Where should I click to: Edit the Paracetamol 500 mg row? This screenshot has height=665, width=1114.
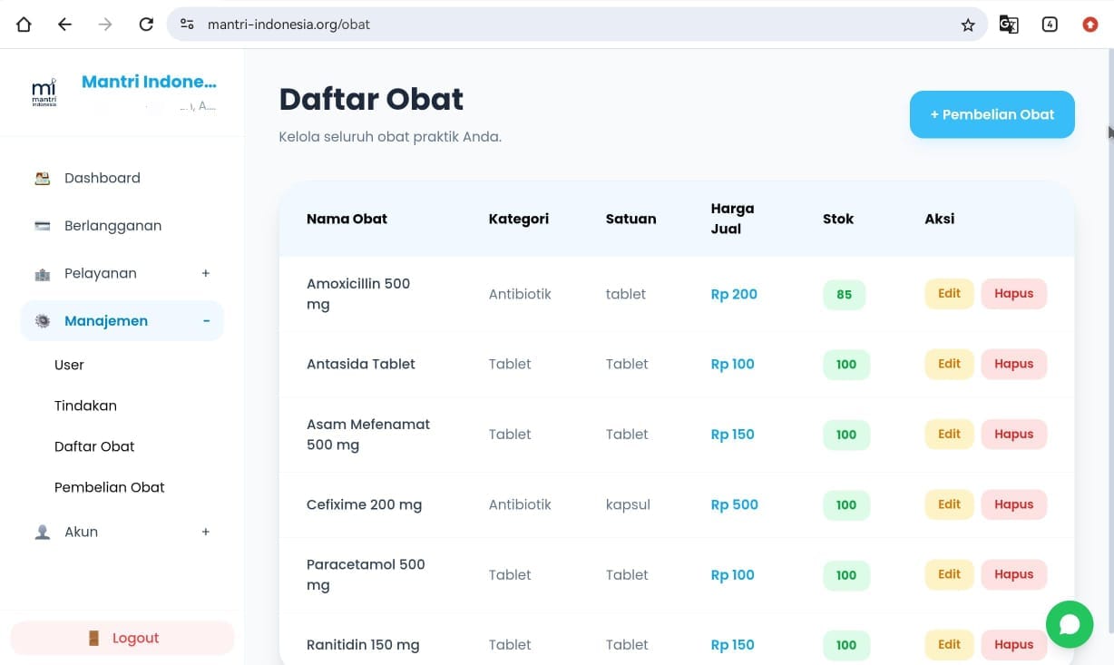(949, 574)
